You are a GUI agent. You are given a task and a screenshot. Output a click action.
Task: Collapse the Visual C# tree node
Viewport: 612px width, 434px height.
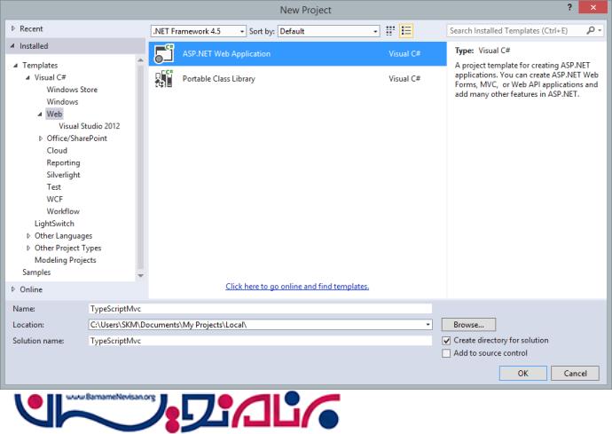[x=27, y=77]
